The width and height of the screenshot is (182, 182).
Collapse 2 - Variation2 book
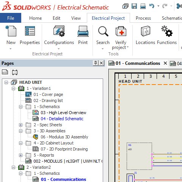13,168
